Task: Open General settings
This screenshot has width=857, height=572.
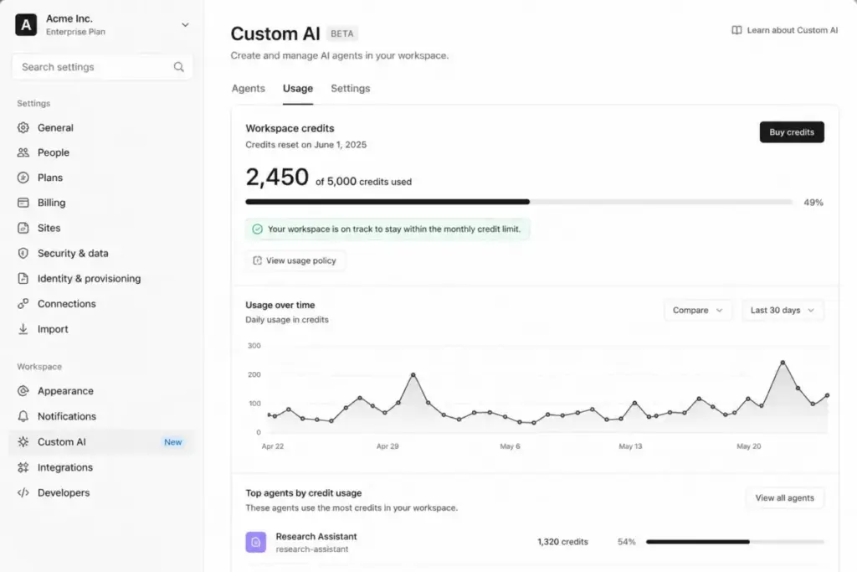Action: click(101, 127)
